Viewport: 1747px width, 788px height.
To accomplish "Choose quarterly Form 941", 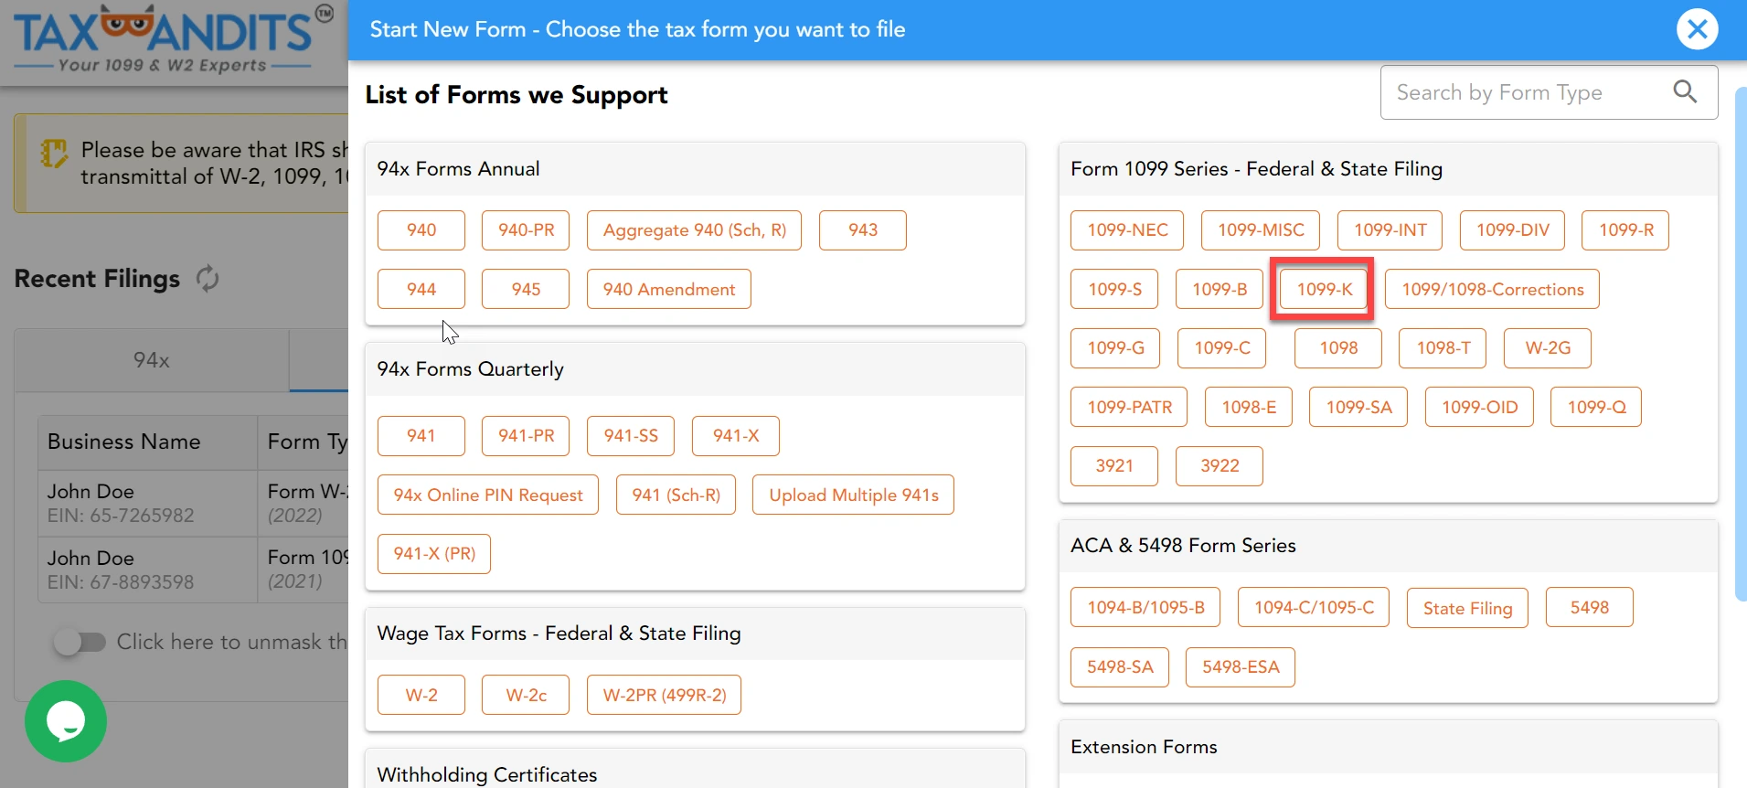I will [421, 436].
